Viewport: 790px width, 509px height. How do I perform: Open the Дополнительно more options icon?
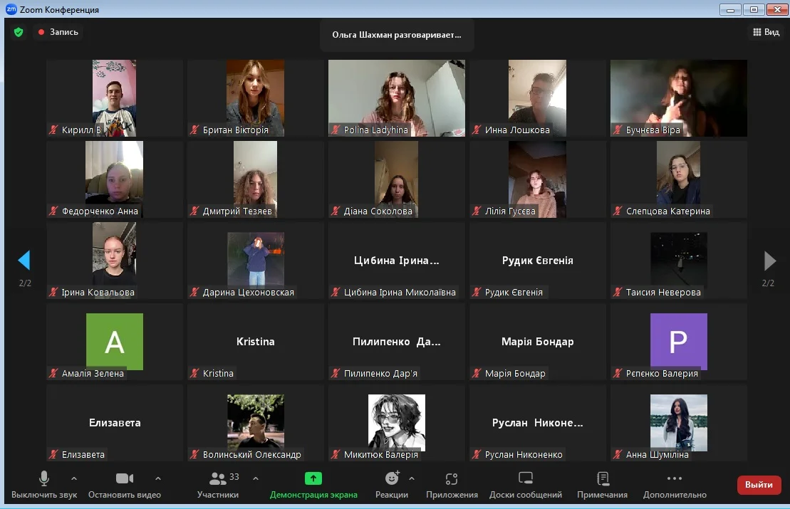click(x=675, y=478)
